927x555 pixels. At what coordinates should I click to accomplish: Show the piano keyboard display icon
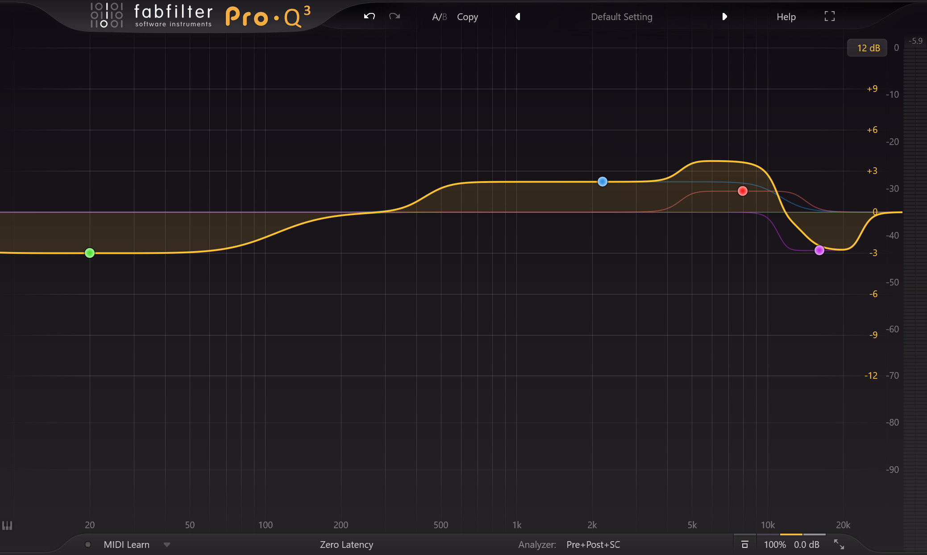tap(7, 526)
